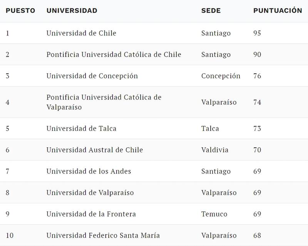Click the PUESTO column header

pos(20,10)
